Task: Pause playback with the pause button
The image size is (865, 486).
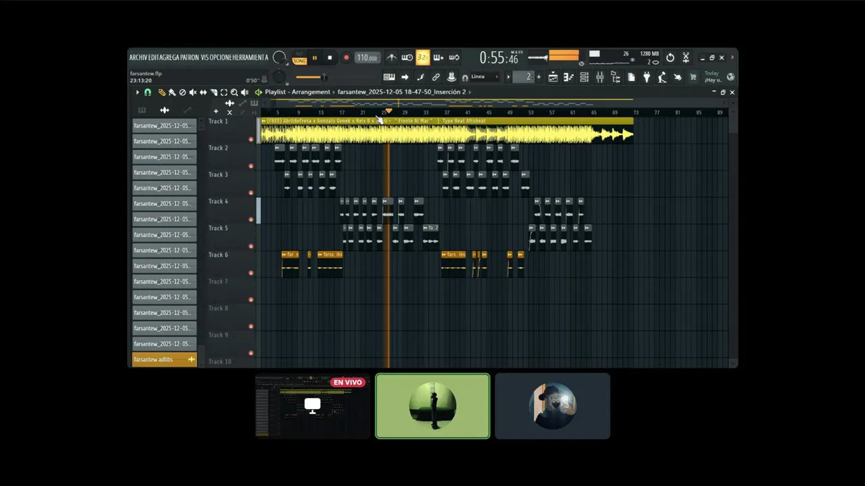Action: [x=314, y=58]
